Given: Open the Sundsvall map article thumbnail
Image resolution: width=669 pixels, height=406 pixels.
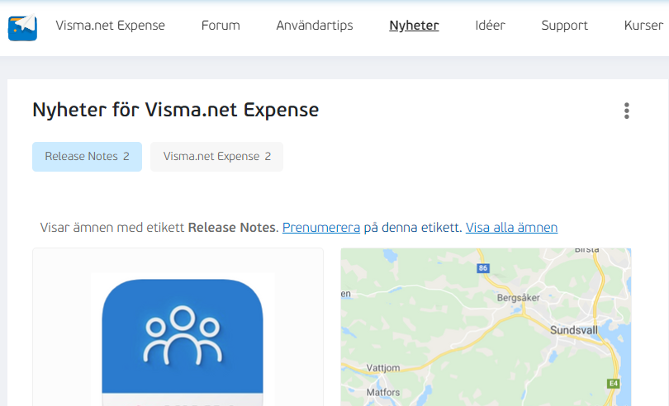Looking at the screenshot, I should (486, 327).
